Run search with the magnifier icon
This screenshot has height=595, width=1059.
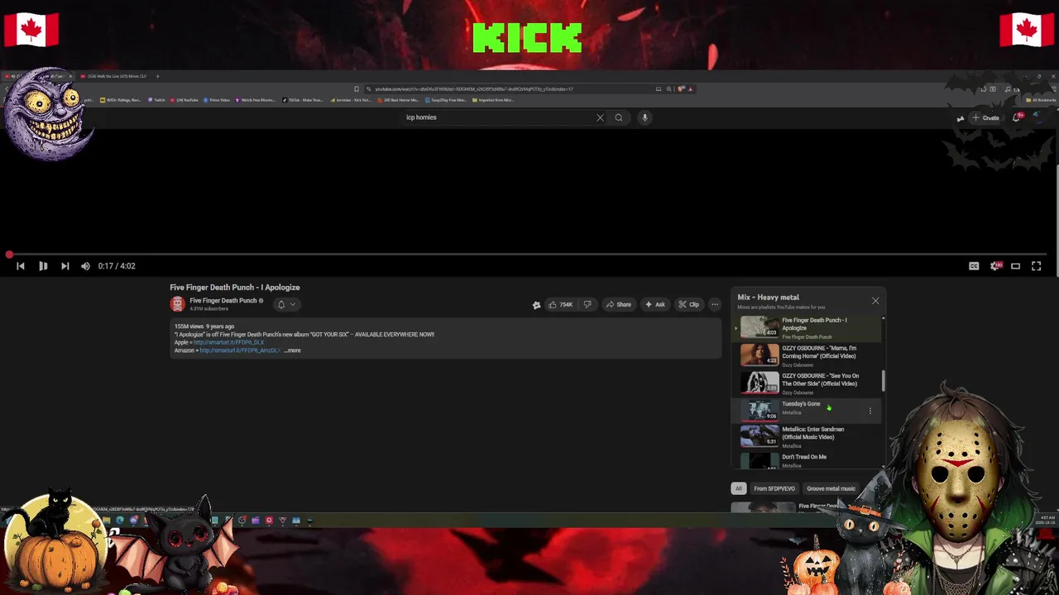pos(619,117)
